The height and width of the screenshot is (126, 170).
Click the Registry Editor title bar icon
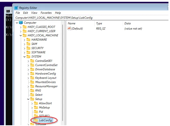(16, 8)
